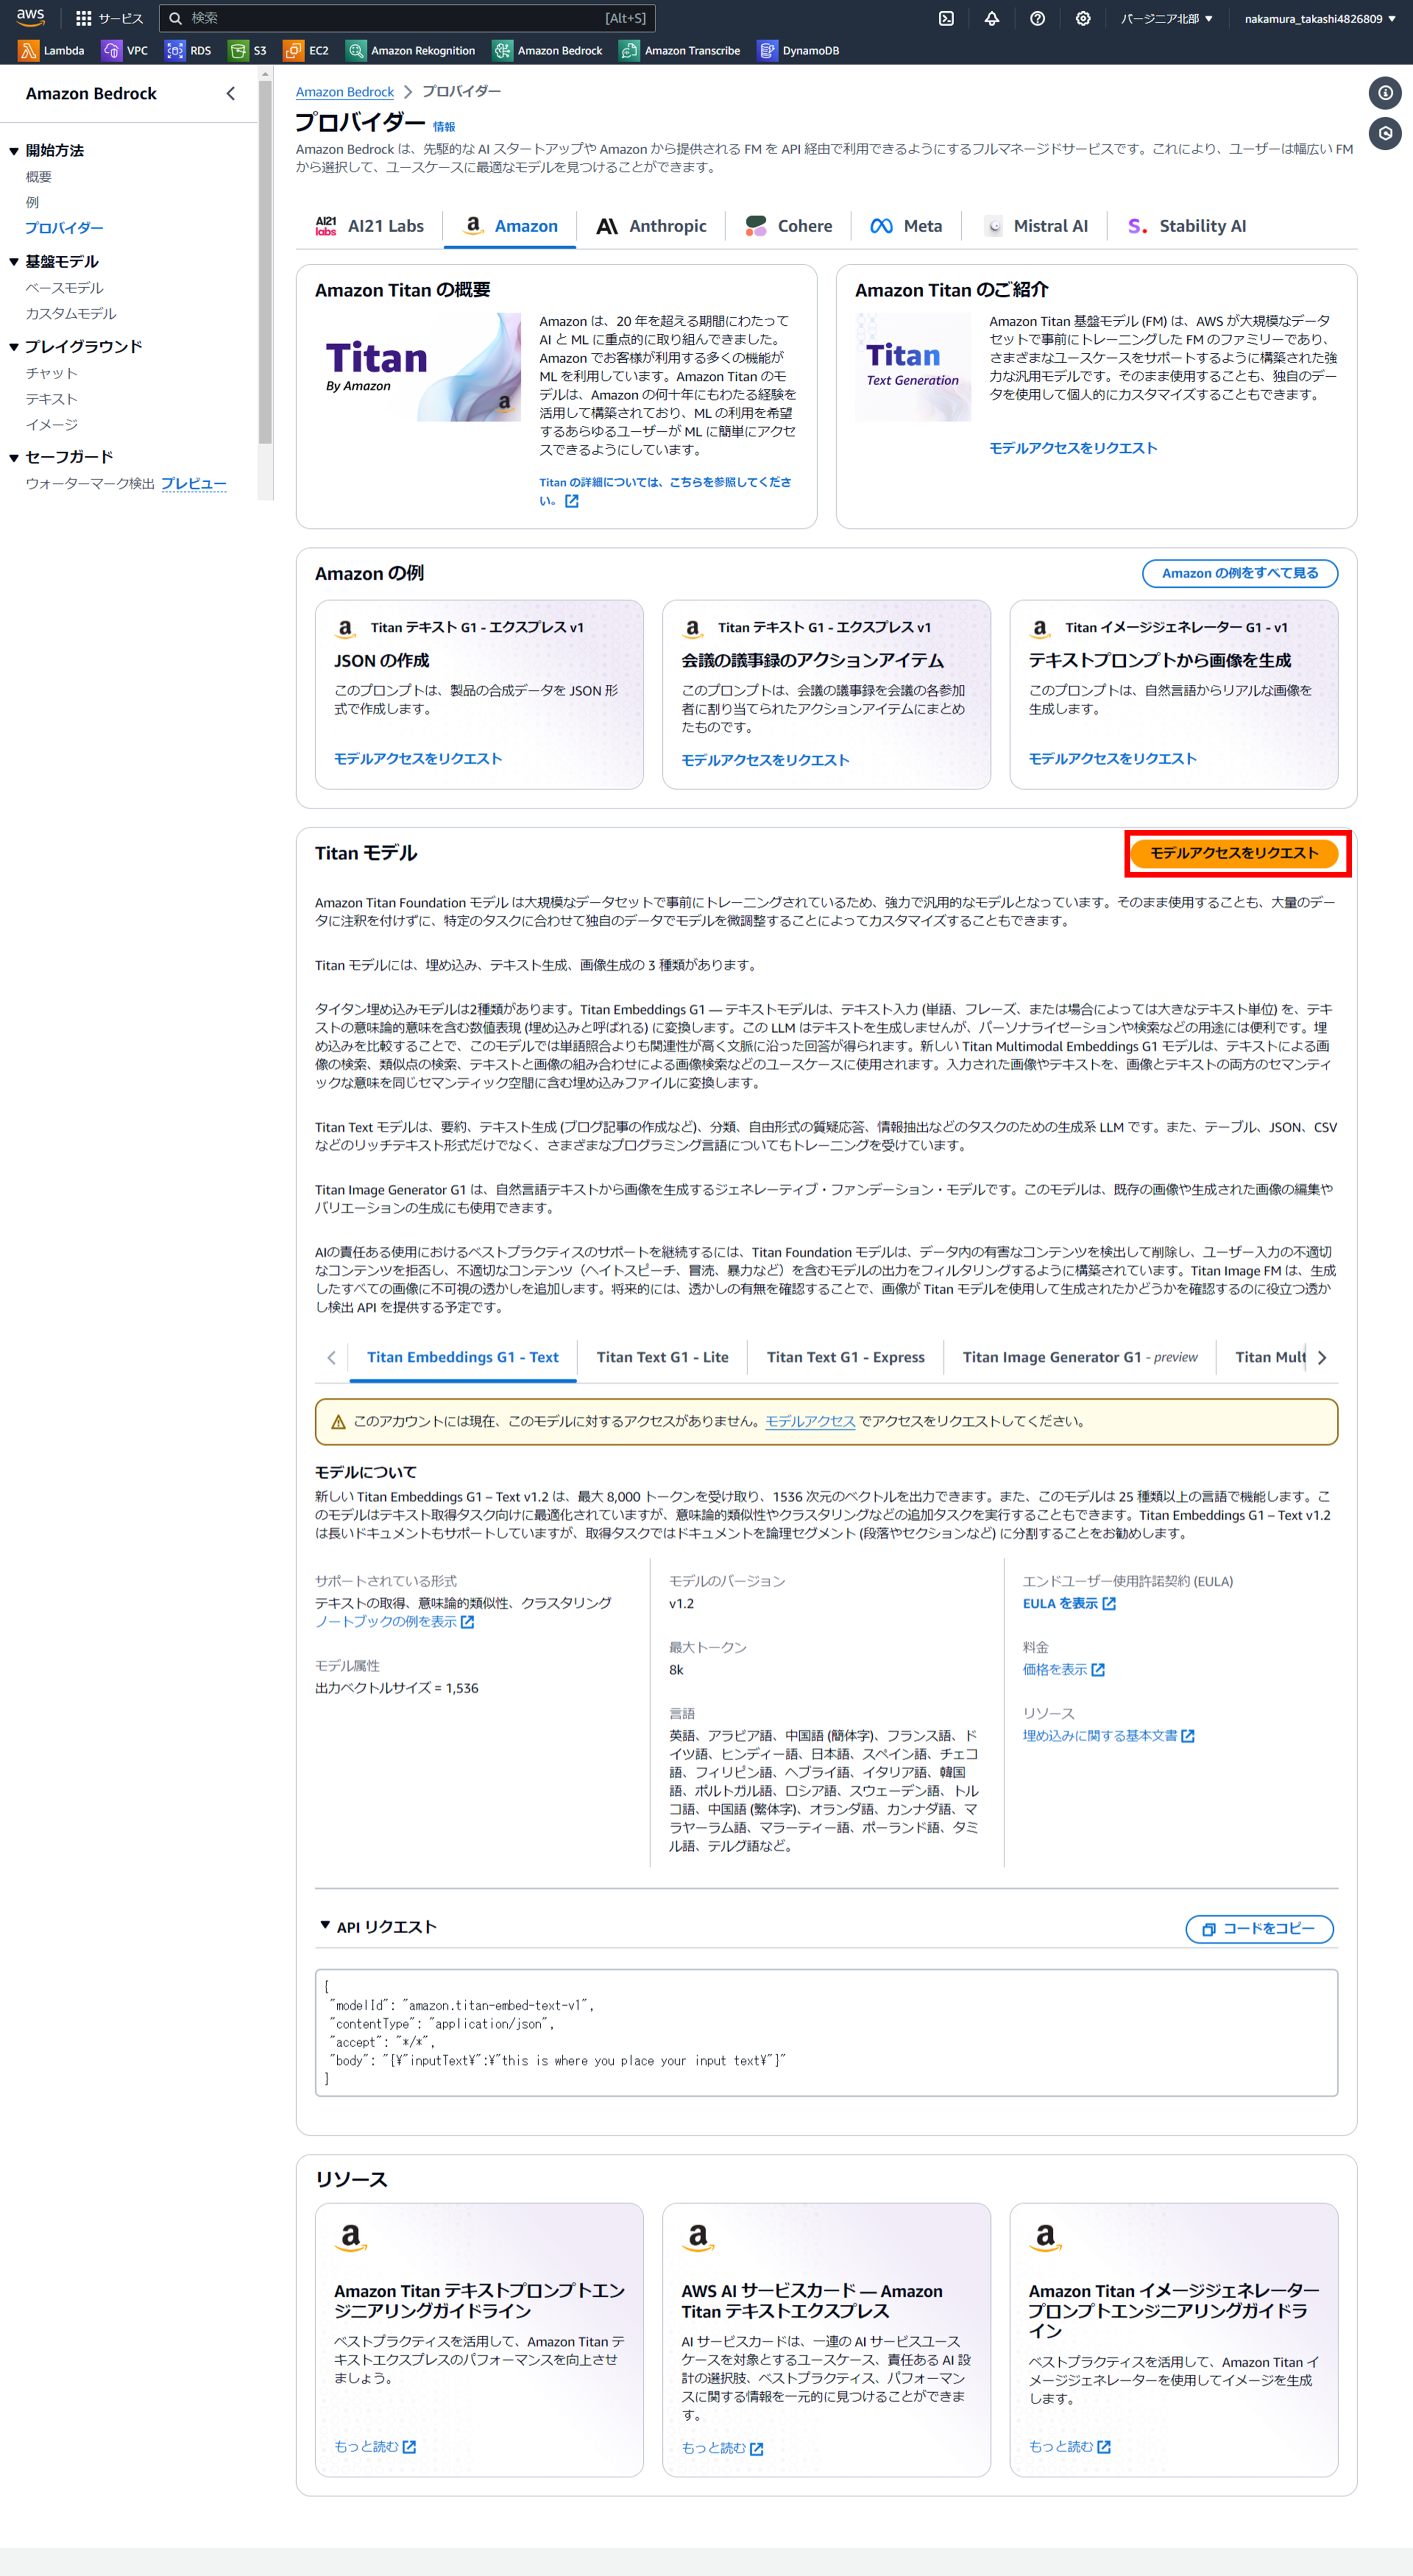
Task: Click the notifications bell icon
Action: [991, 18]
